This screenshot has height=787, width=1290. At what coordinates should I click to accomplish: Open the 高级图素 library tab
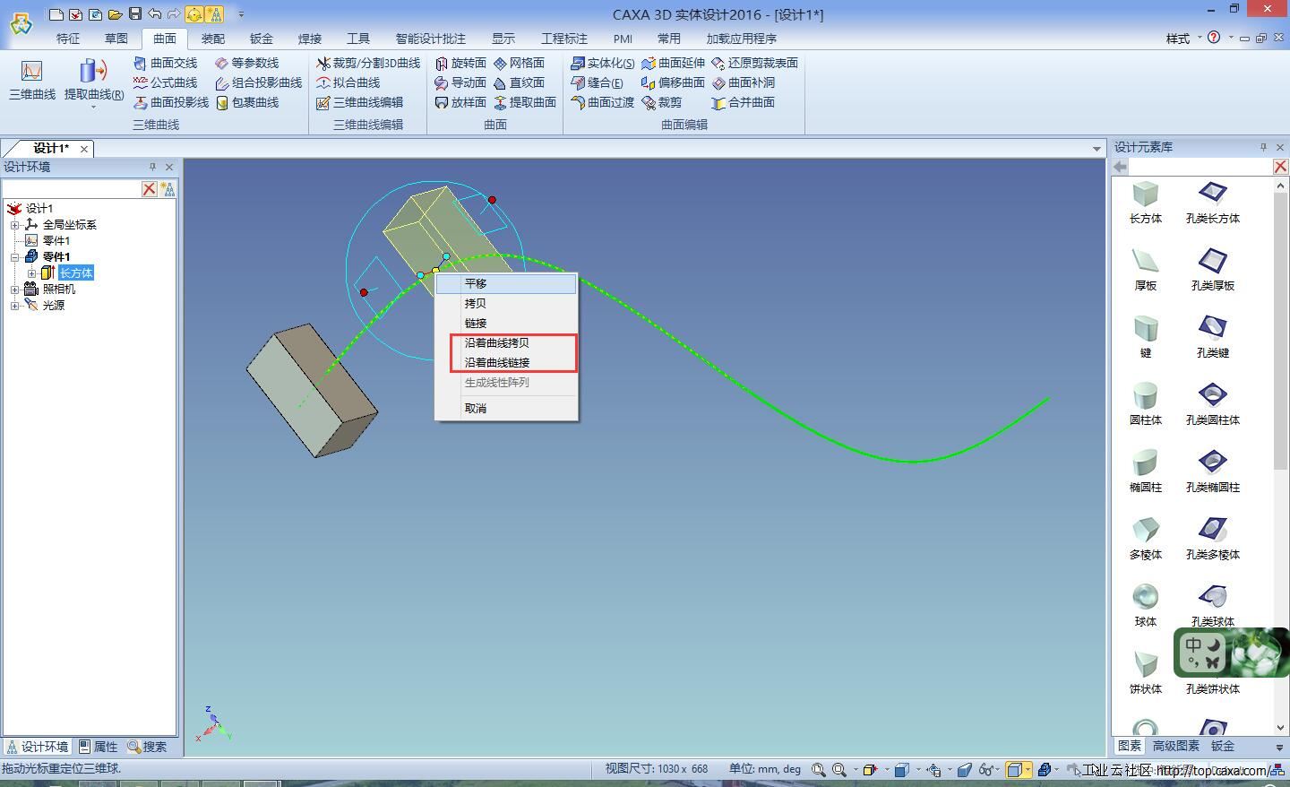(x=1175, y=746)
